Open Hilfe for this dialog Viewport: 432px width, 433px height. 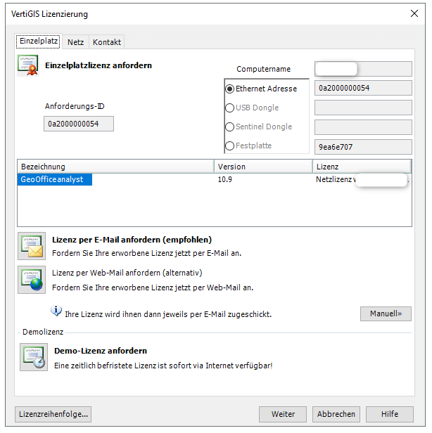(x=389, y=414)
